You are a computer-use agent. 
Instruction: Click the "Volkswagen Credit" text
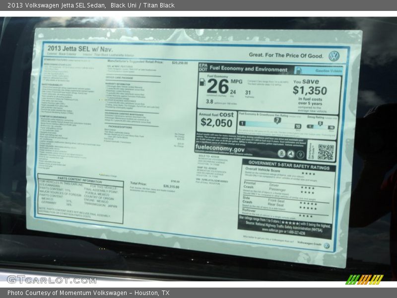click(309, 243)
